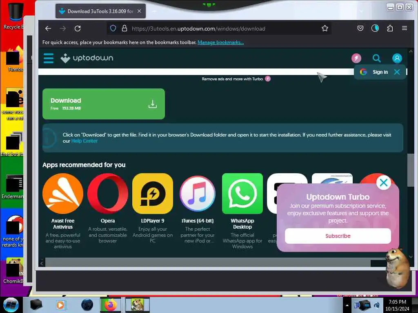Click the pink Turbo lightning icon in header
This screenshot has width=418, height=313.
pyautogui.click(x=356, y=58)
